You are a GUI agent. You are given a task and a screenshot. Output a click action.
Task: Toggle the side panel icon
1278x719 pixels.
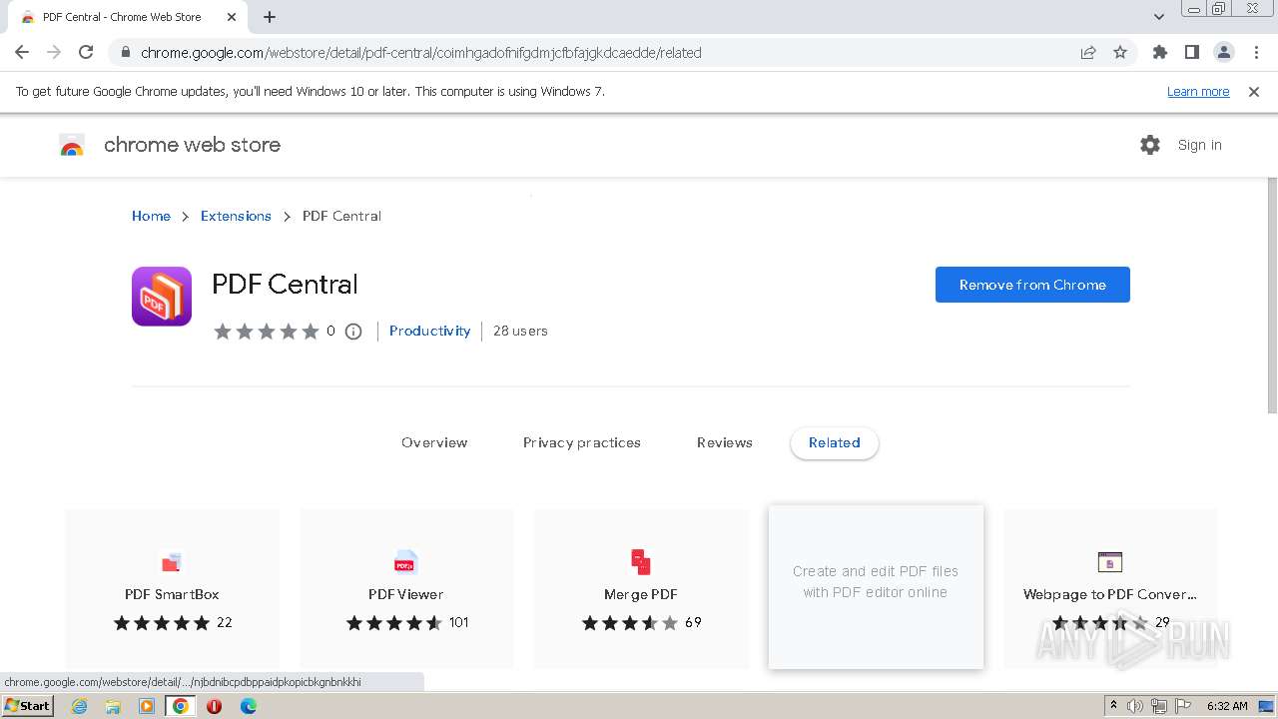(x=1191, y=53)
